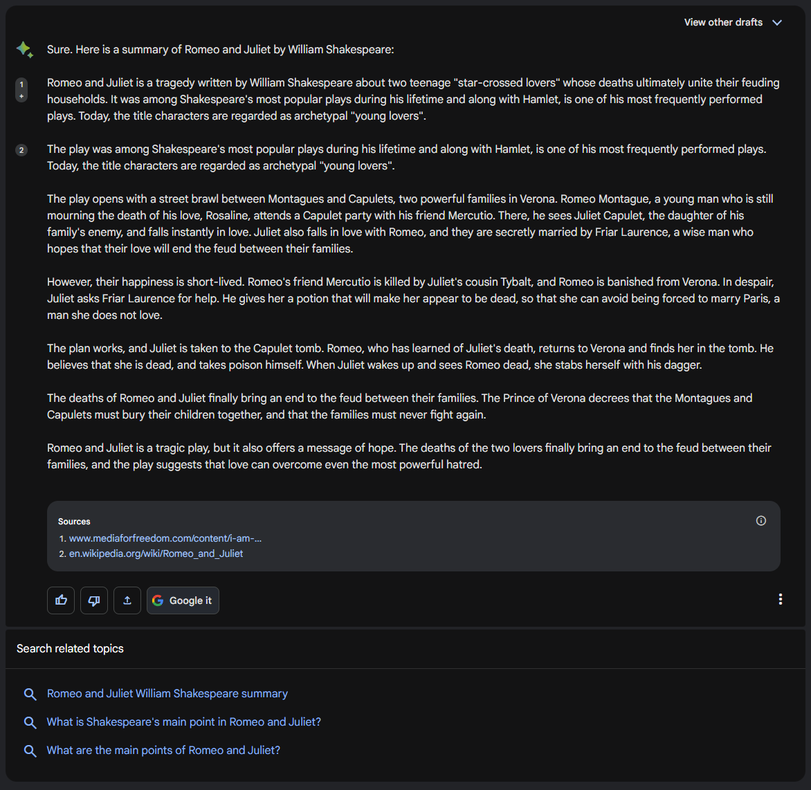This screenshot has height=790, width=811.
Task: Open 'What is Shakespeare's main point' related topic
Action: [184, 722]
